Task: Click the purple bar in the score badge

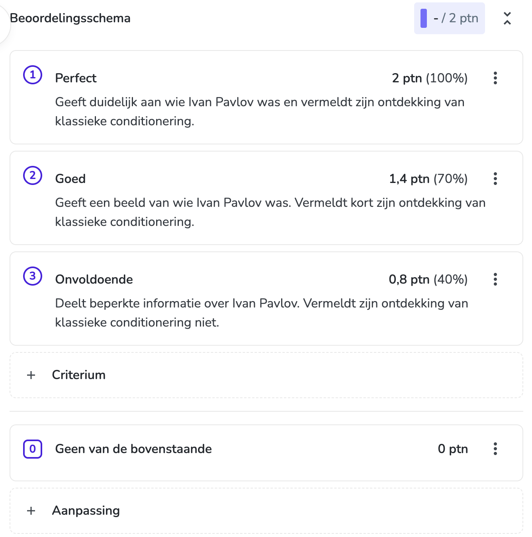Action: click(x=424, y=18)
